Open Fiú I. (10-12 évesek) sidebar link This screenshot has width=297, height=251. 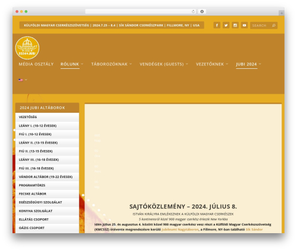point(47,134)
